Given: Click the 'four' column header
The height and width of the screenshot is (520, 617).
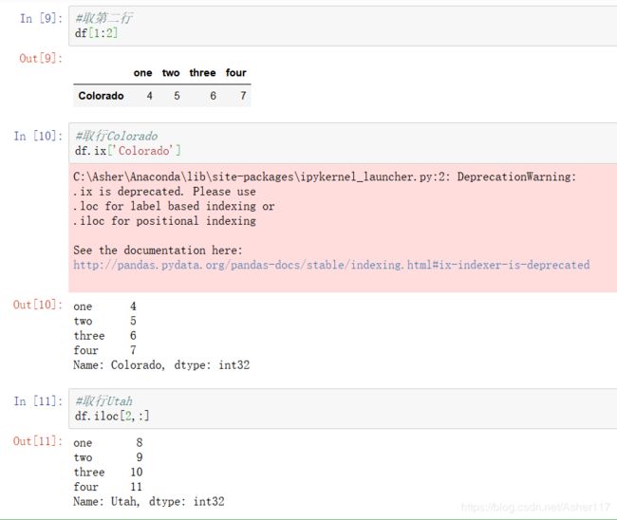Looking at the screenshot, I should (235, 73).
